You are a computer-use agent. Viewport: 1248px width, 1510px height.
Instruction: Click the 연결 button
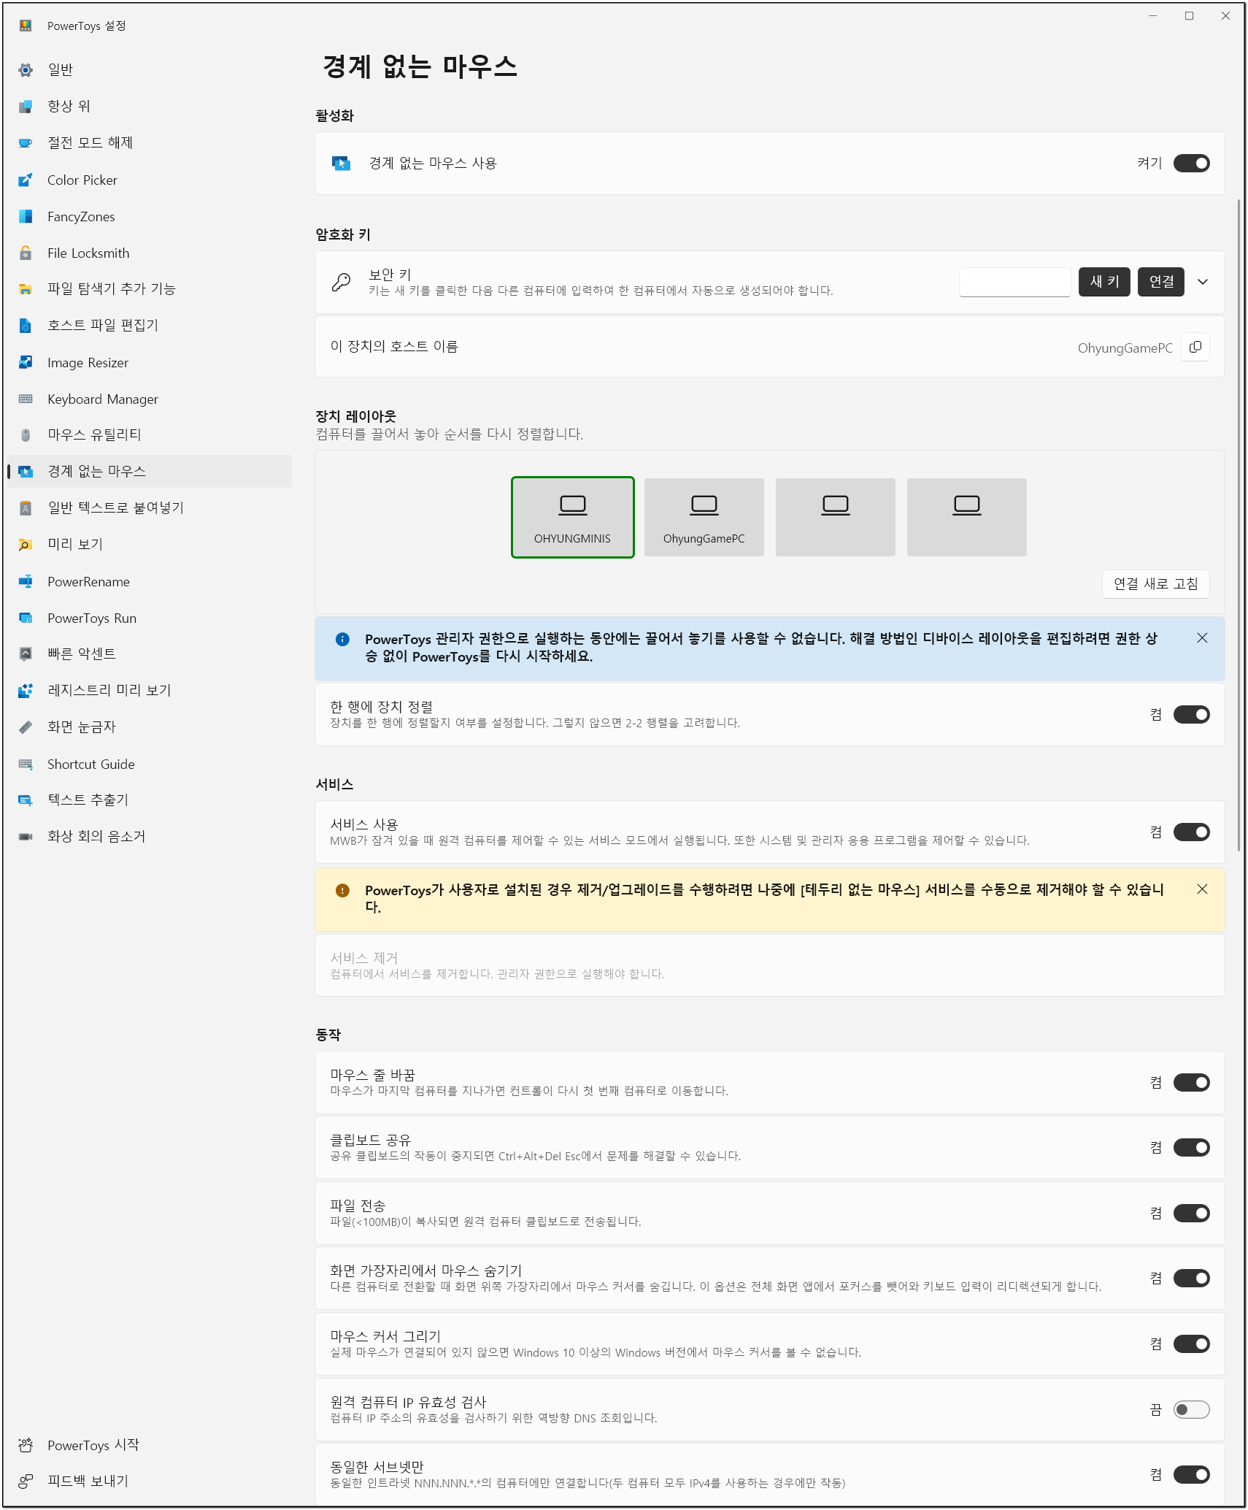coord(1161,282)
